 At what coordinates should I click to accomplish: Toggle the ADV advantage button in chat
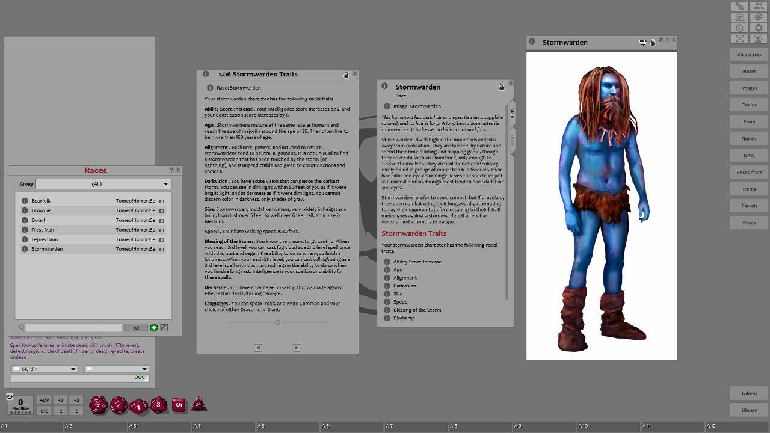click(x=44, y=399)
